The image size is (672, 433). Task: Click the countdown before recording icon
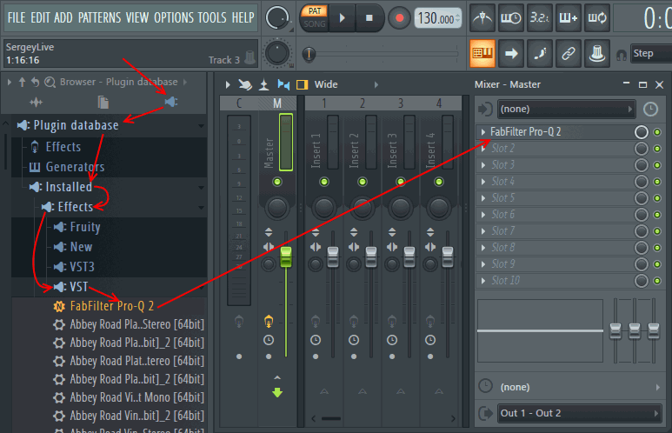[x=540, y=17]
